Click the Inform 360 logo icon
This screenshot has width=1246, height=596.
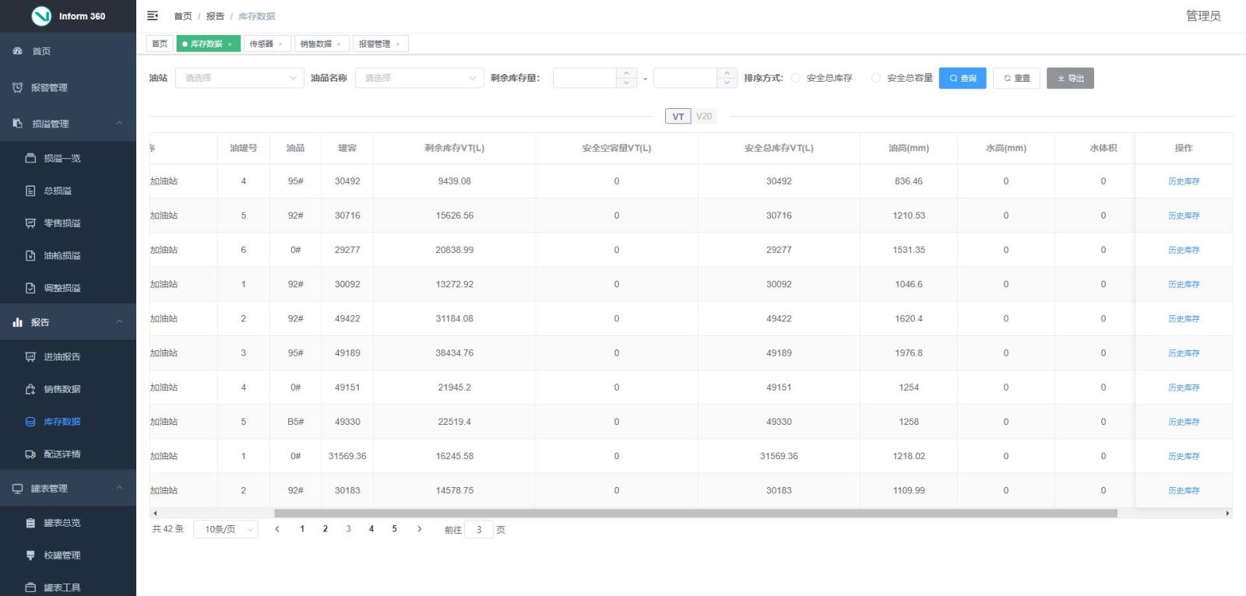coord(41,16)
